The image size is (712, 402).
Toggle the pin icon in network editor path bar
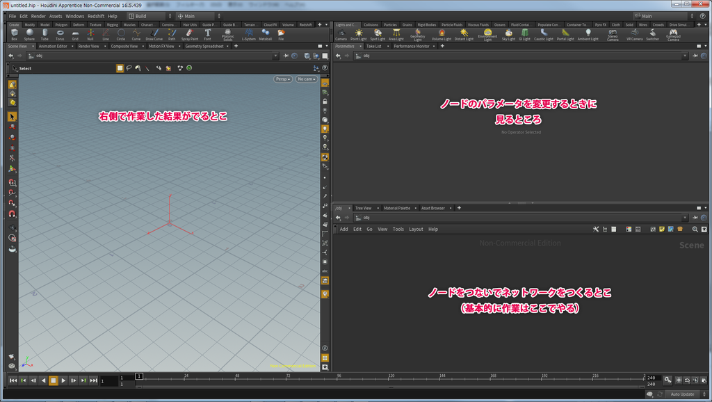point(695,218)
